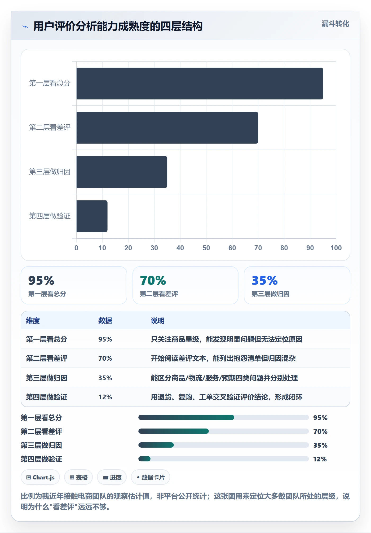Click the chart bar for 第二层看差评

(x=167, y=128)
